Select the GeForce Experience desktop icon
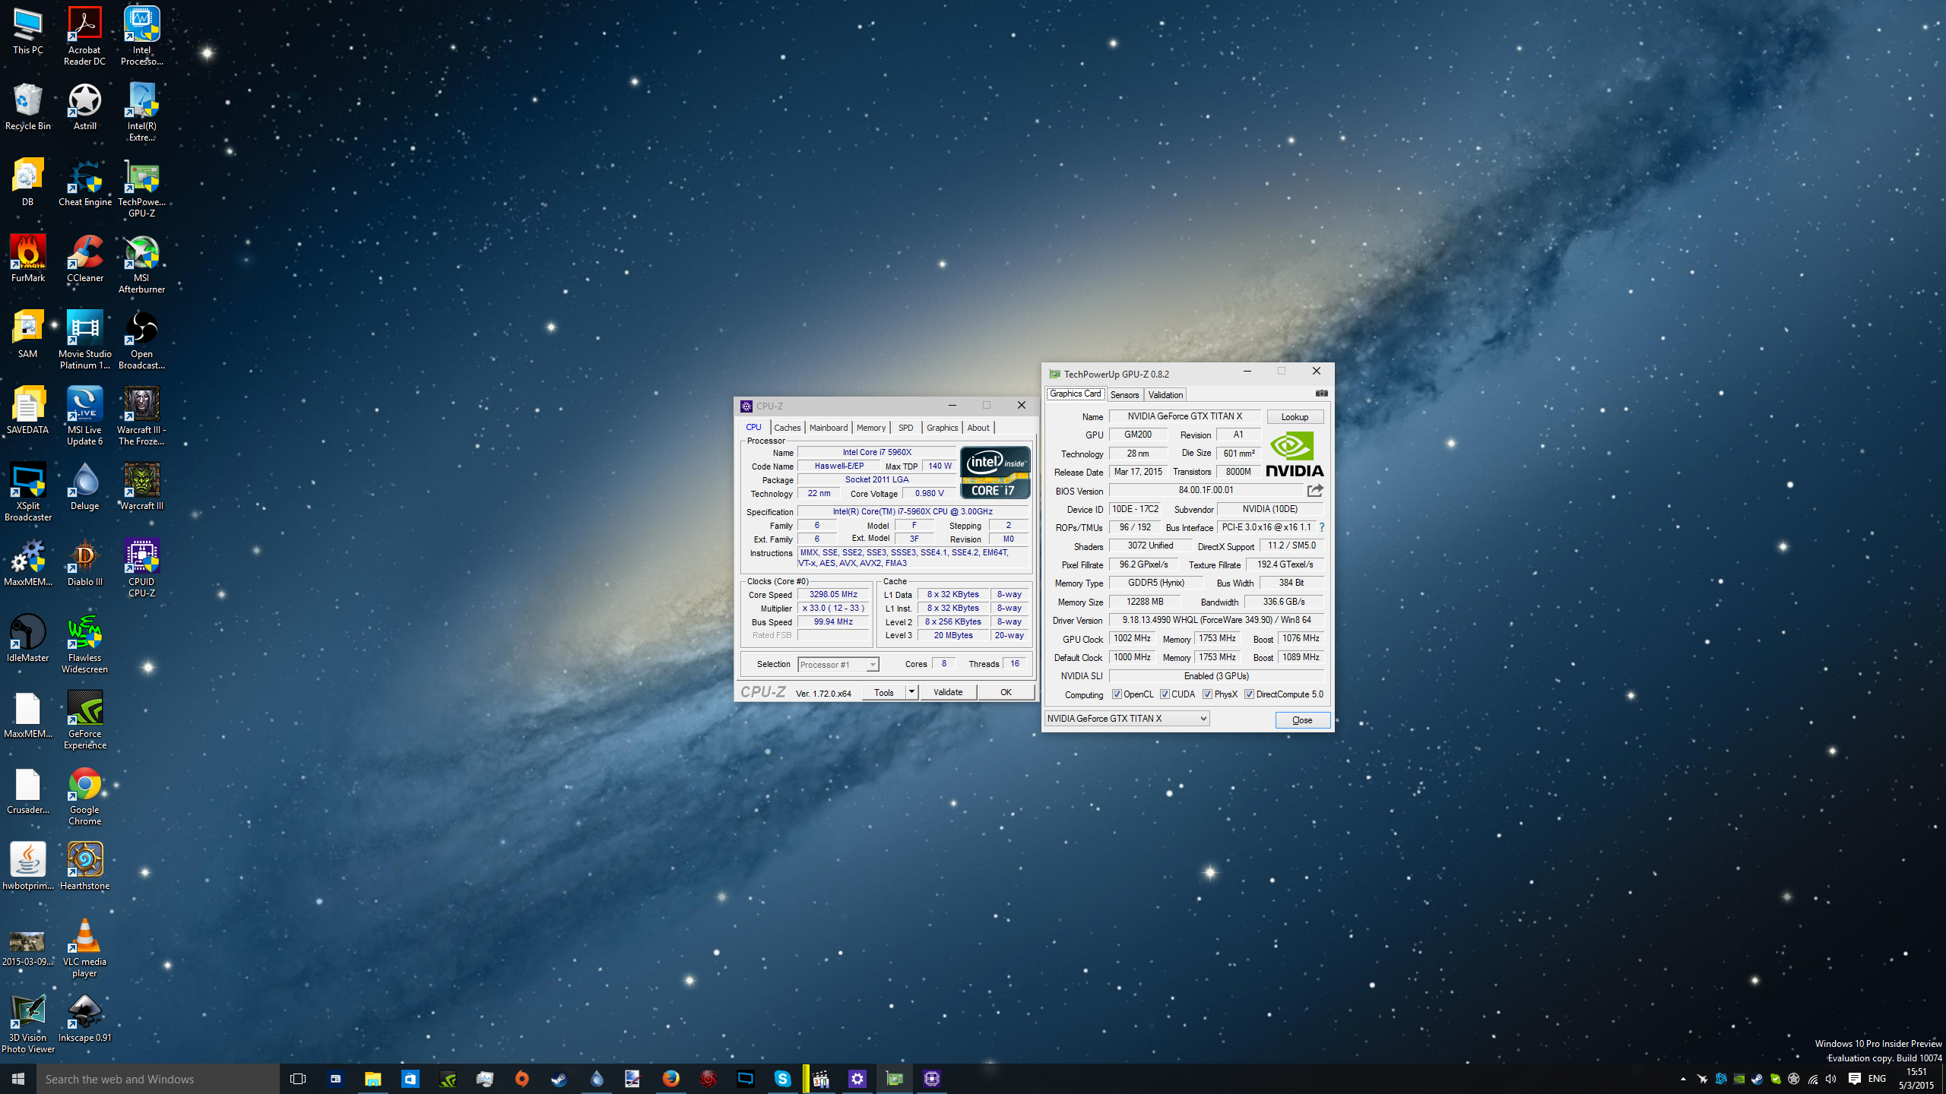Image resolution: width=1946 pixels, height=1094 pixels. click(x=85, y=719)
